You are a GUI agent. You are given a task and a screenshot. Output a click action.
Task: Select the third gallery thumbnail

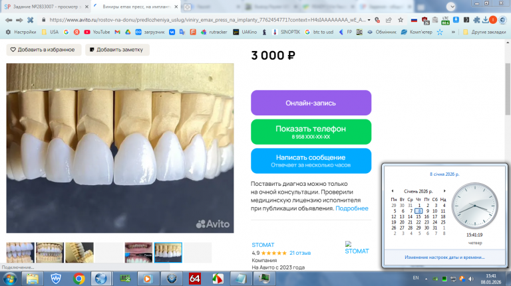(x=80, y=252)
